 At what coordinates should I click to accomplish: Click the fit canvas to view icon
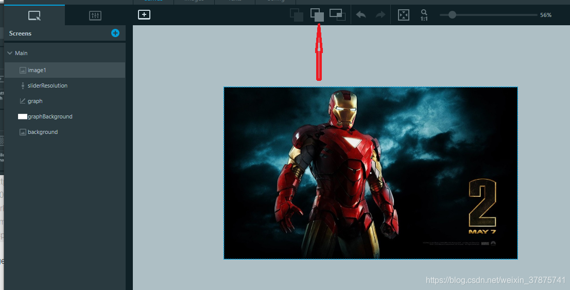(x=404, y=15)
